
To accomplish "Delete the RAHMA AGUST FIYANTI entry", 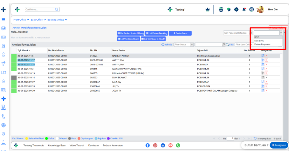I will click(266, 73).
